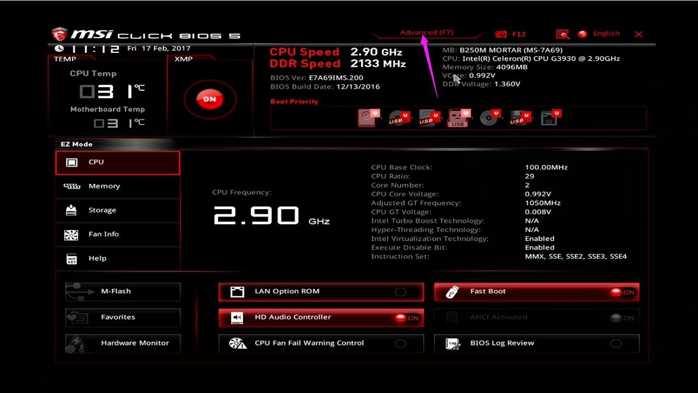
Task: Click the Fan Info fan icon
Action: pos(71,234)
